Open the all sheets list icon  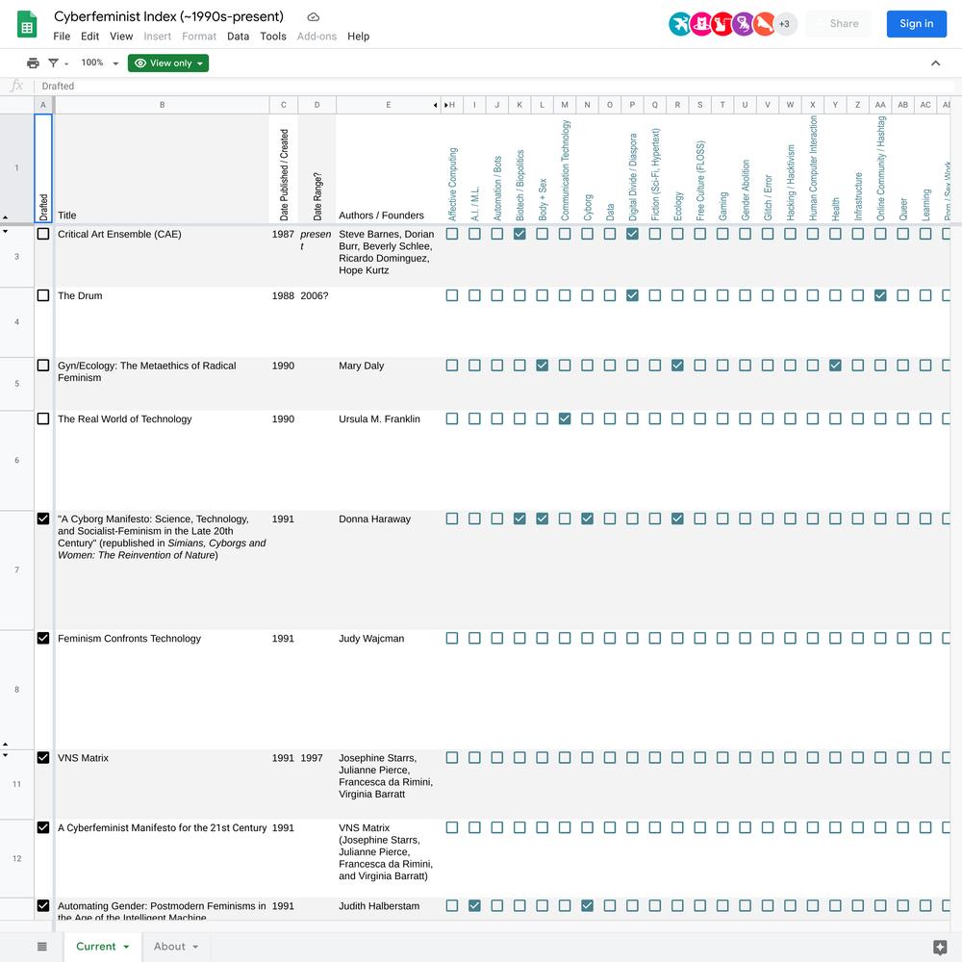(41, 947)
